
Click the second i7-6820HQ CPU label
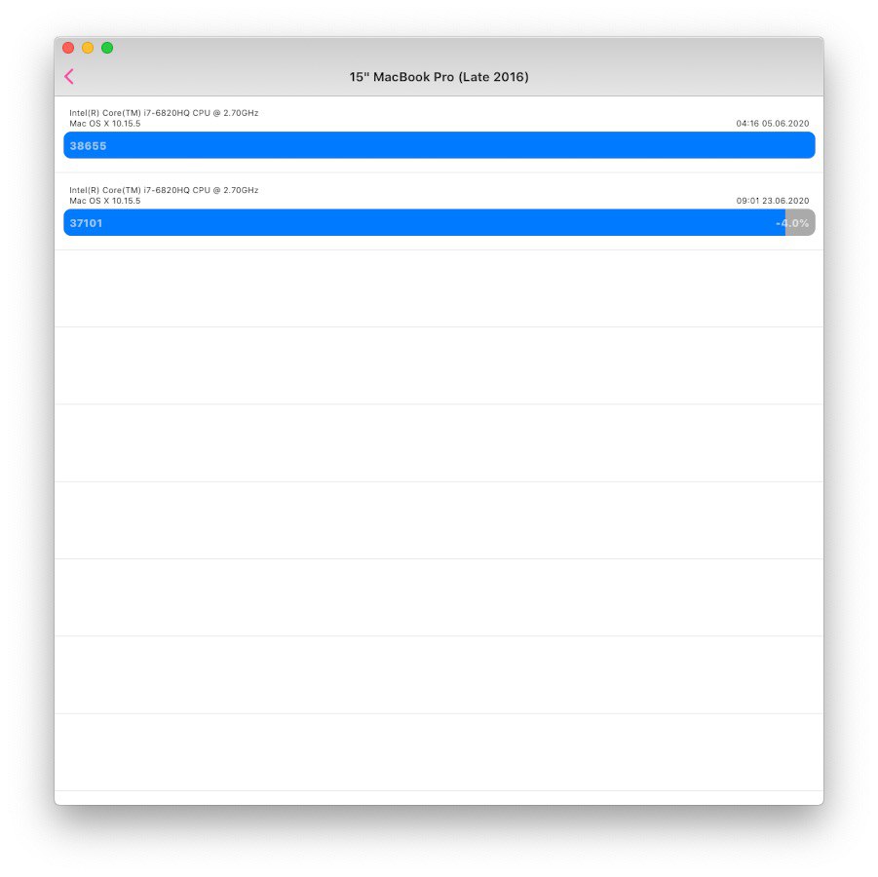164,190
